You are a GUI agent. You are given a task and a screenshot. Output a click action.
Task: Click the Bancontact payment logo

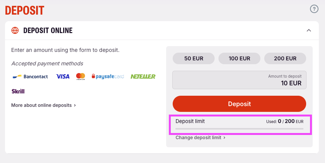(x=30, y=77)
